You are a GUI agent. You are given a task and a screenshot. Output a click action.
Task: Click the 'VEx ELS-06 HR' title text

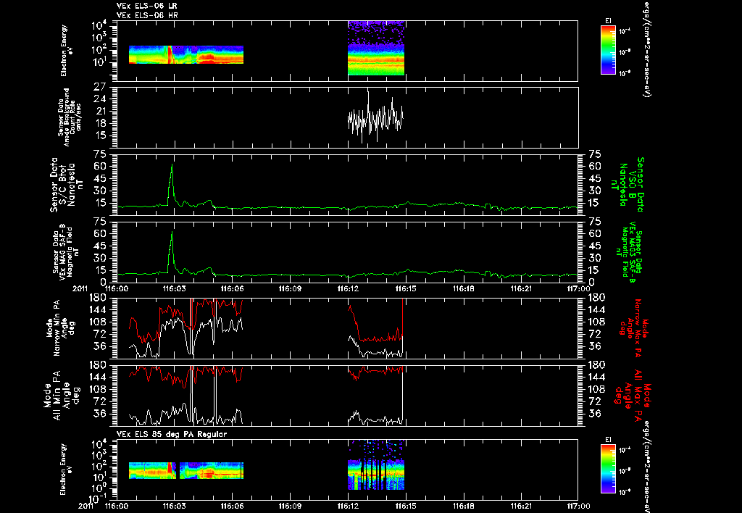[147, 16]
